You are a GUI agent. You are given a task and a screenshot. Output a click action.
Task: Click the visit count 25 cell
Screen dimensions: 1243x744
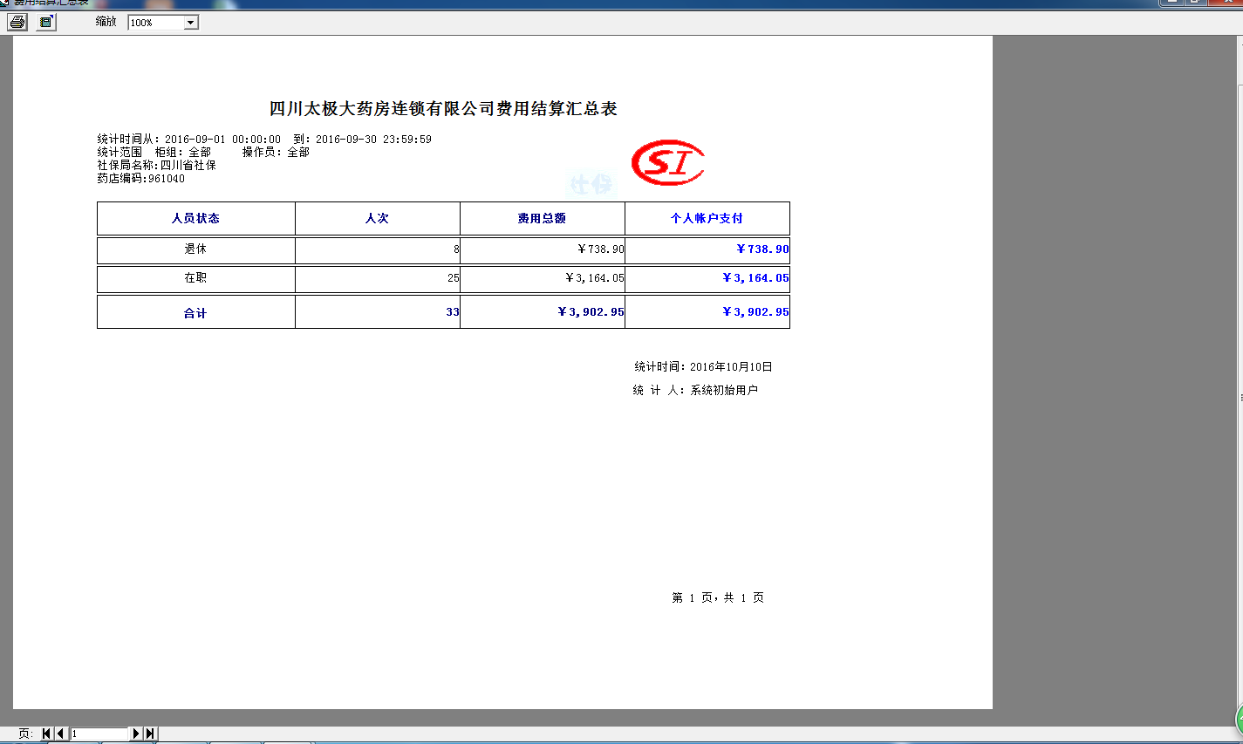(378, 278)
